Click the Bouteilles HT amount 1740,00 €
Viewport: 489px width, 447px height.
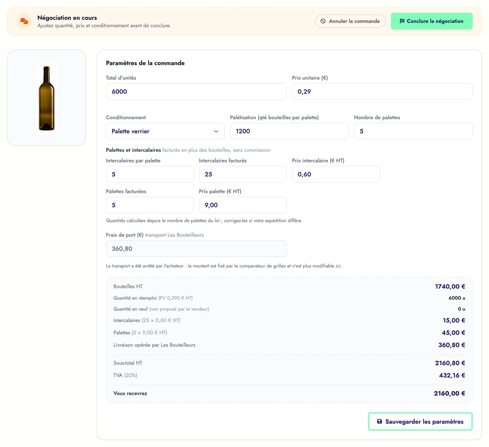tap(450, 286)
